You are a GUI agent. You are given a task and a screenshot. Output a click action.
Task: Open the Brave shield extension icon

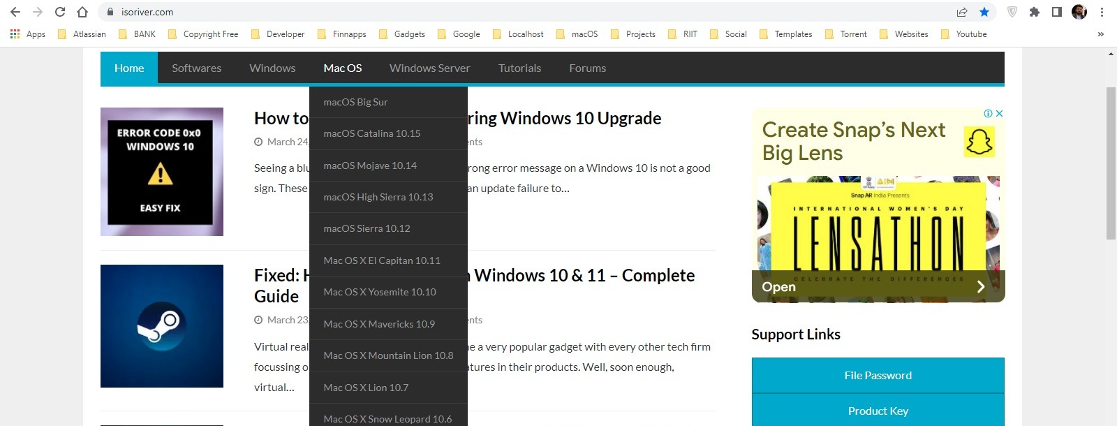point(1012,12)
